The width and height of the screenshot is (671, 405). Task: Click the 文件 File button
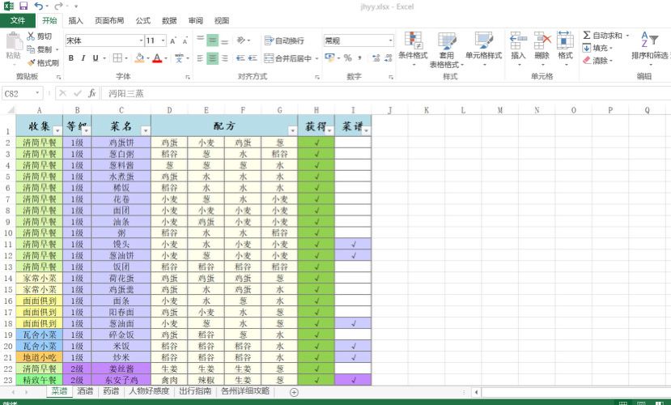tap(18, 20)
